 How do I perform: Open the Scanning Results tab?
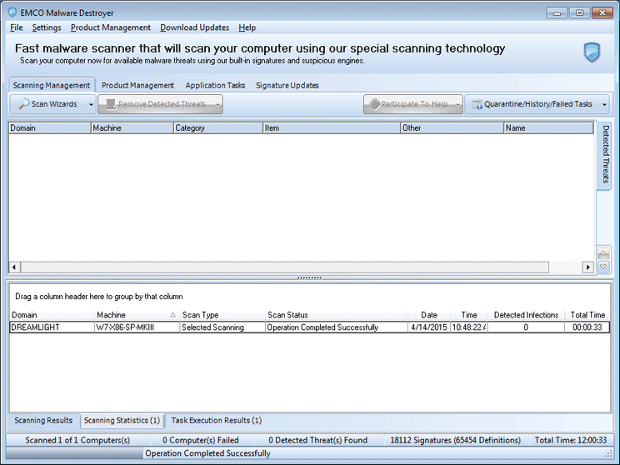pos(43,420)
